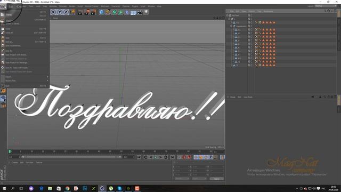This screenshot has width=341, height=192.
Task: Toggle the Z axis lock icon
Action: pyautogui.click(x=66, y=12)
